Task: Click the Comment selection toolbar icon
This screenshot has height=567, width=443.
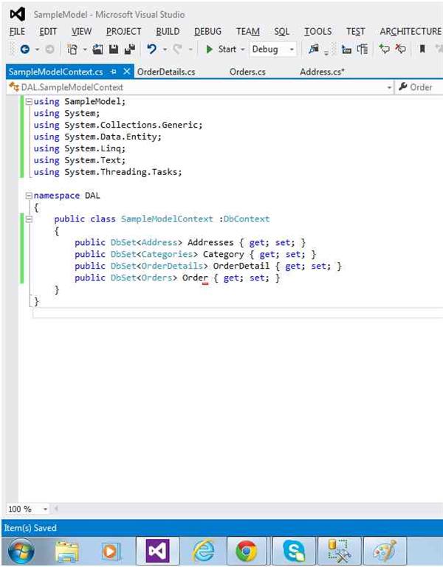Action: (x=384, y=49)
